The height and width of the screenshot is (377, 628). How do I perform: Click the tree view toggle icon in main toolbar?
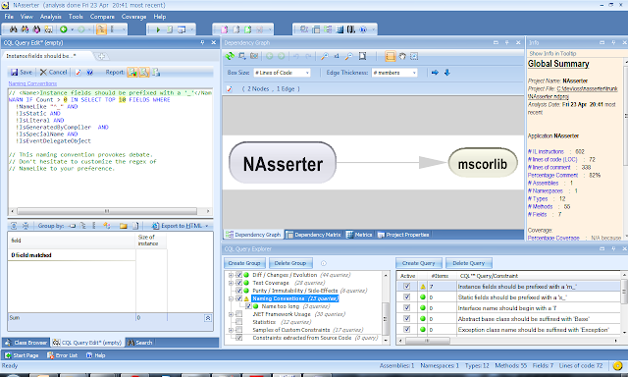point(101,29)
